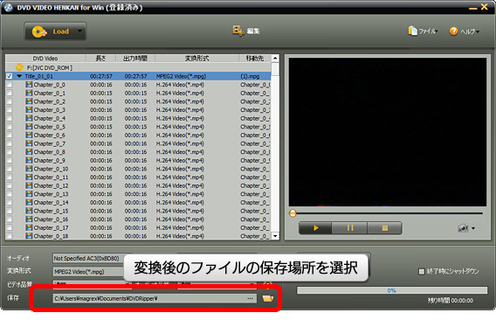Click the Chapter_0_9 film icon

tap(29, 160)
